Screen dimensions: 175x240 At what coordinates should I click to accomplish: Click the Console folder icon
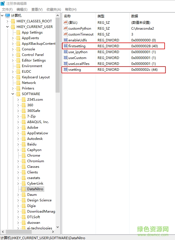(18, 49)
